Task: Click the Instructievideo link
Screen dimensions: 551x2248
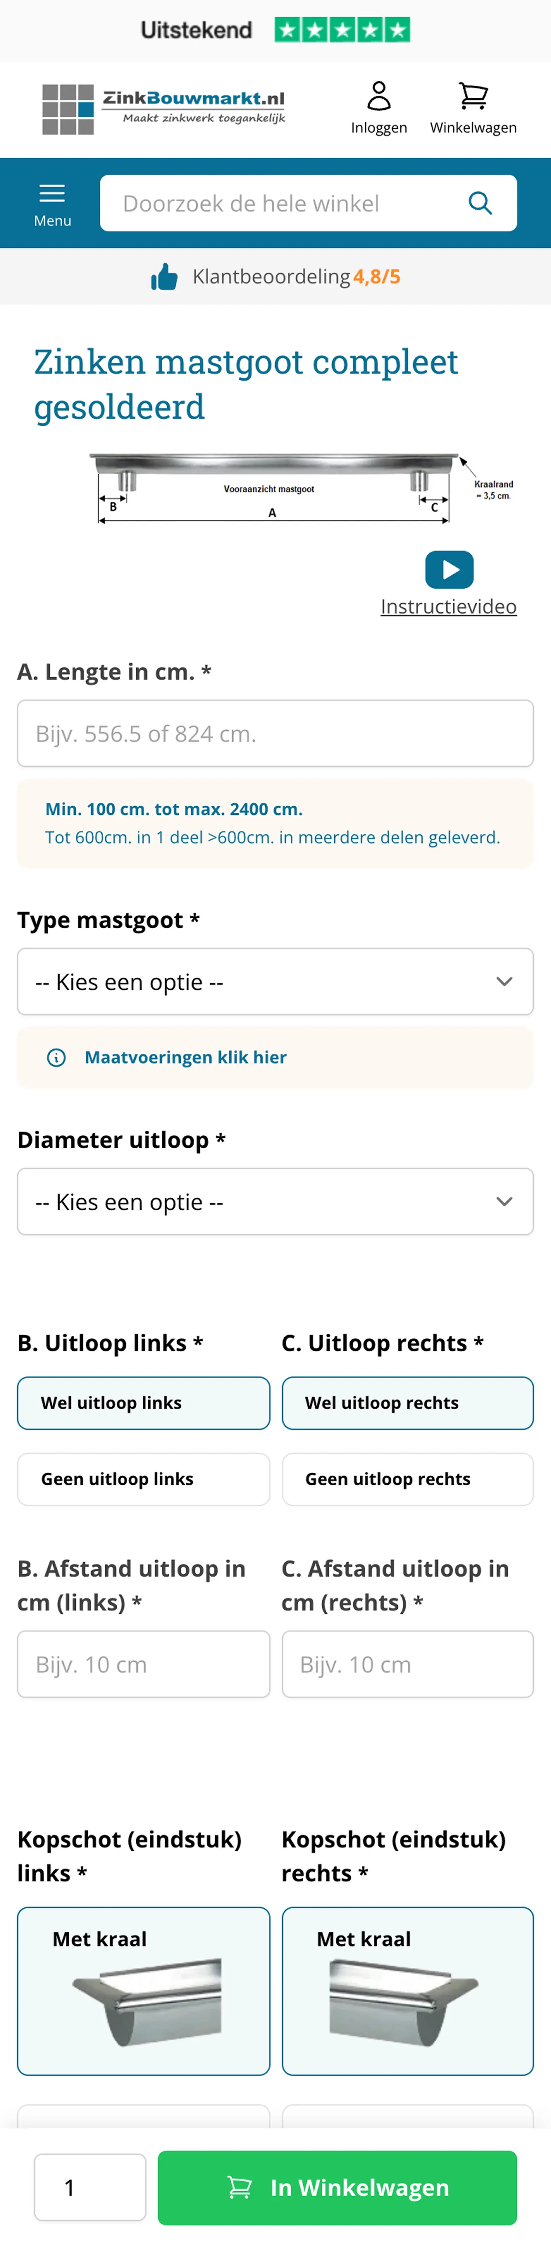Action: coord(448,606)
